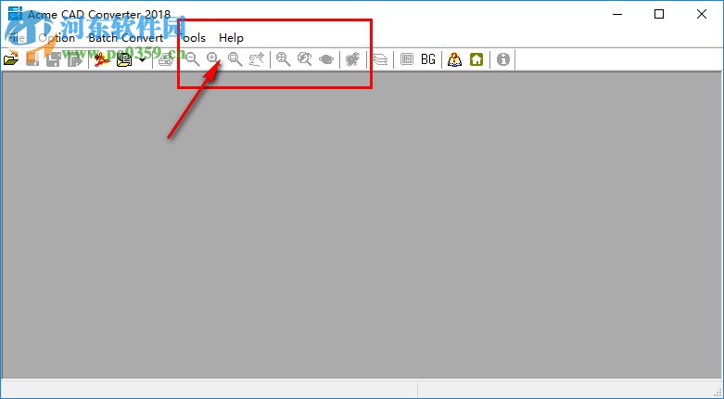Click the status bar resize grip
Viewport: 724px width, 399px height.
pyautogui.click(x=718, y=392)
